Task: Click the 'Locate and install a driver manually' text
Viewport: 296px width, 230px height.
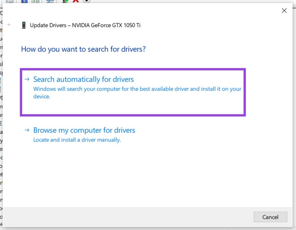Action: pos(77,140)
